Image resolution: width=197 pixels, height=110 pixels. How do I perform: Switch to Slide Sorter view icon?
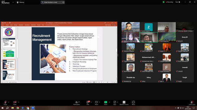pyautogui.click(x=97, y=82)
